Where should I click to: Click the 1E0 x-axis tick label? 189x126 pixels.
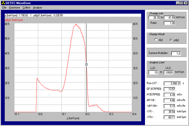click(40, 114)
